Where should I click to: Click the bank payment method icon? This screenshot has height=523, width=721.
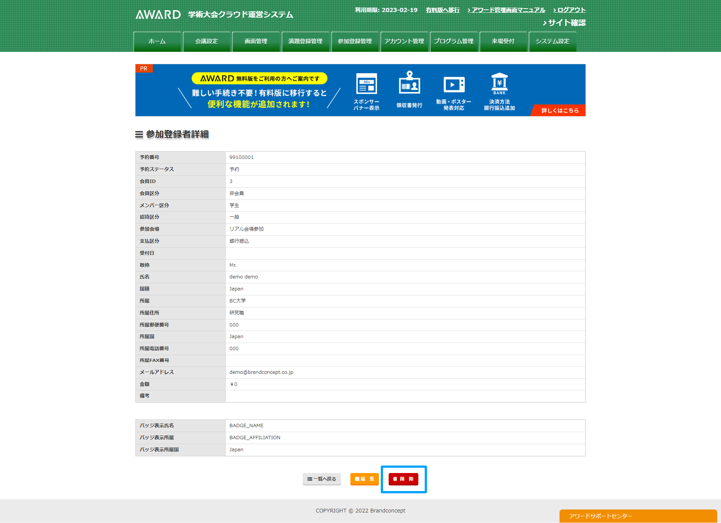tap(499, 83)
